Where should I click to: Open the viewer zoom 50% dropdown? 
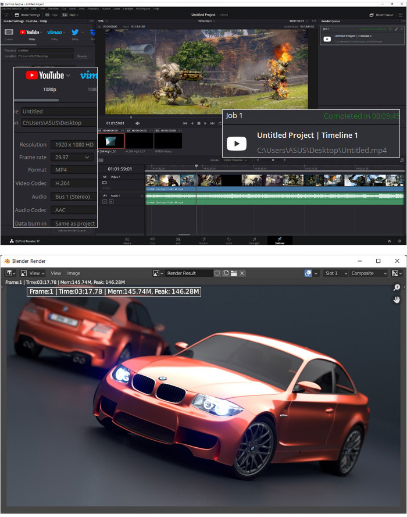pos(103,21)
